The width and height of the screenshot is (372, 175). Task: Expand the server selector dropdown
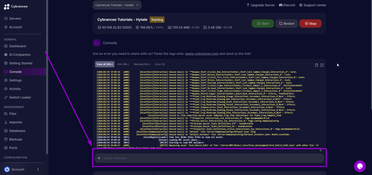coord(116,5)
